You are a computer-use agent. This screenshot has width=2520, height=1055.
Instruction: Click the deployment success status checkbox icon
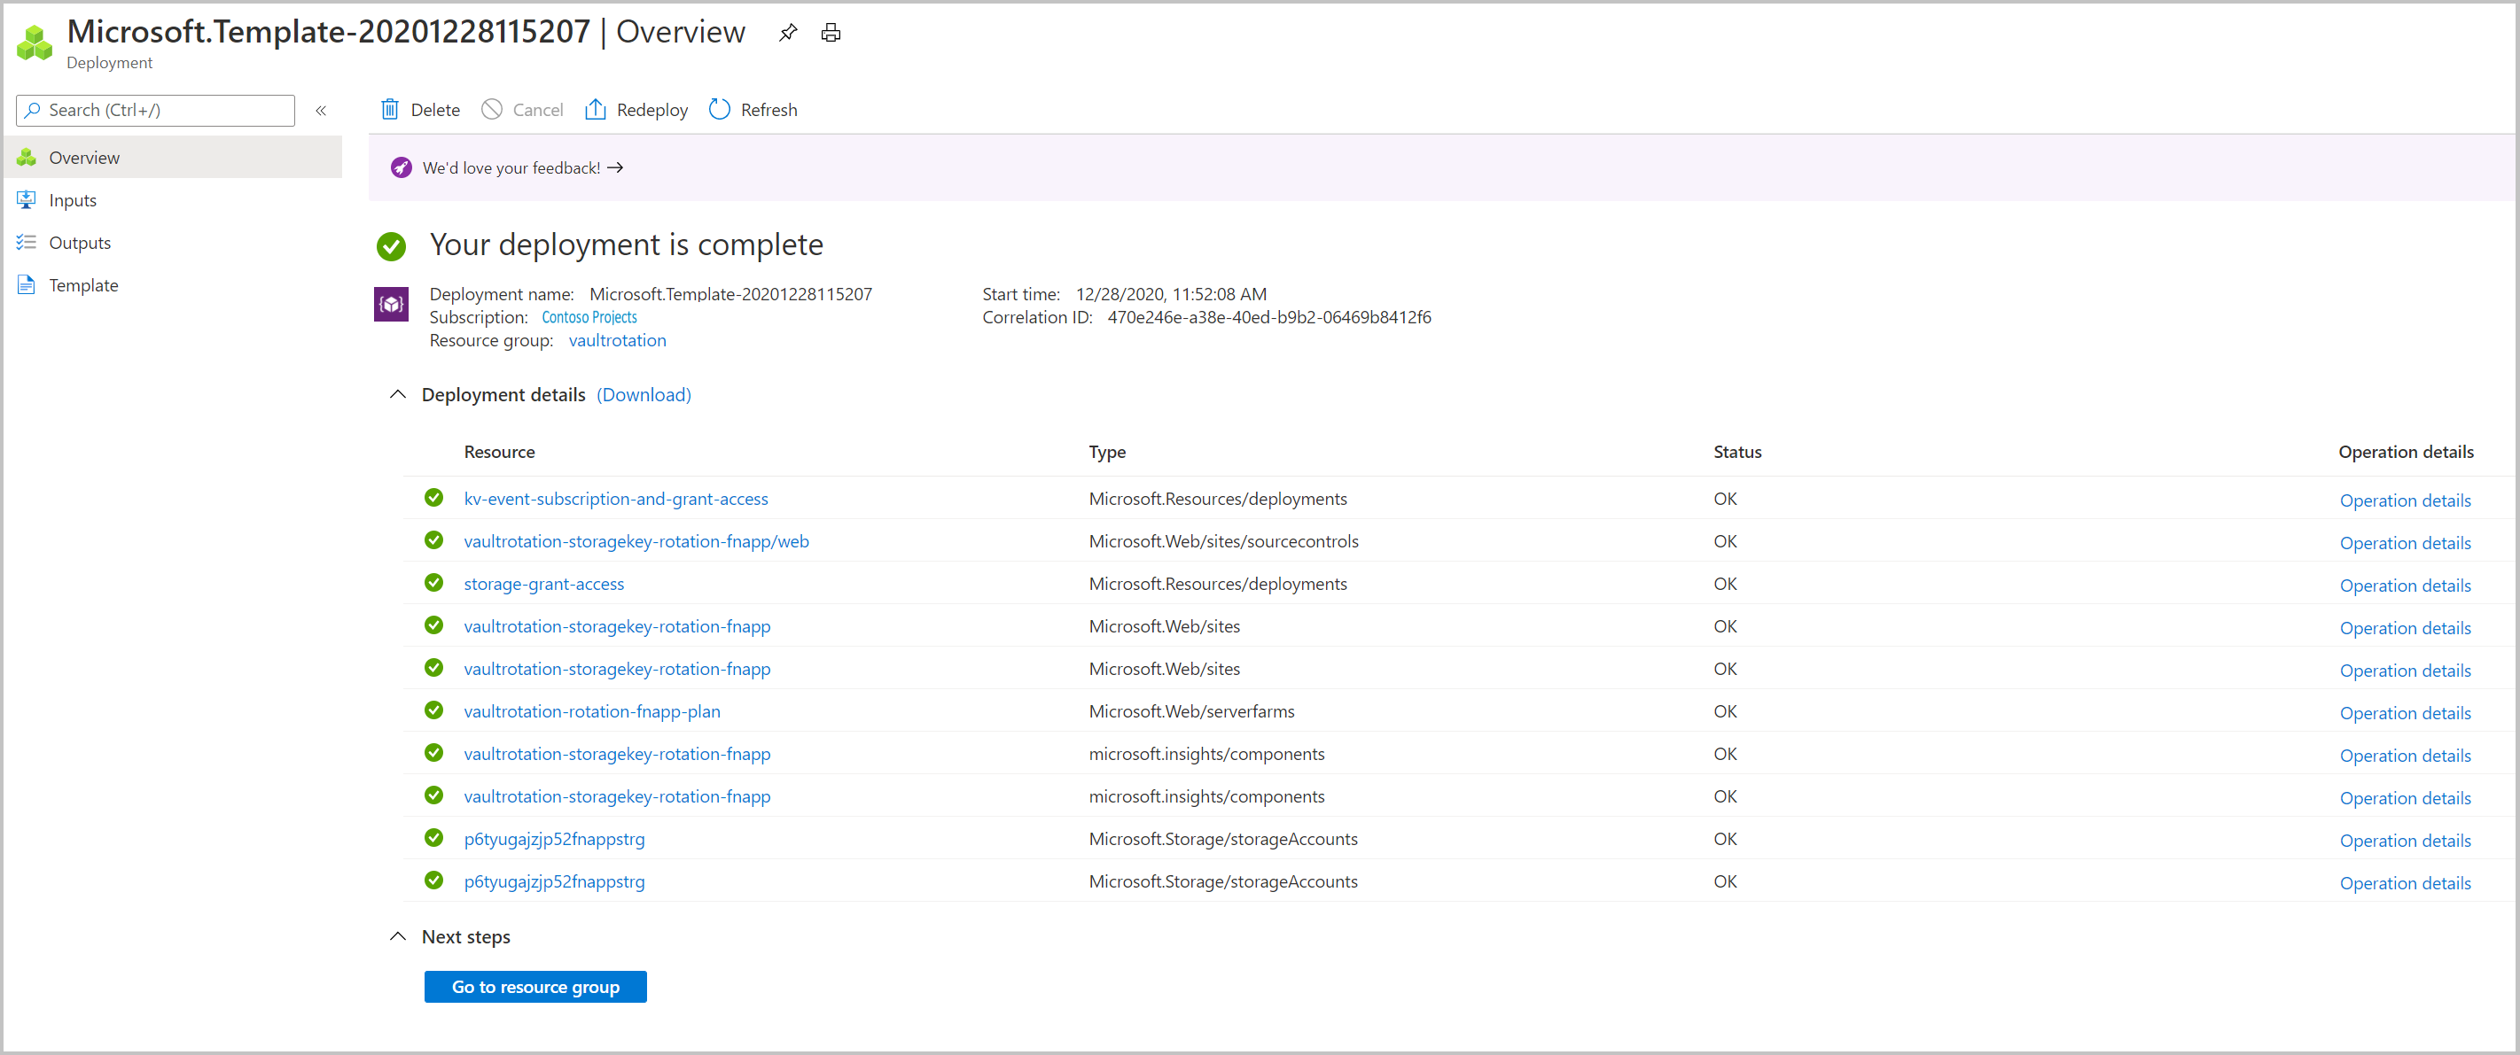(391, 244)
